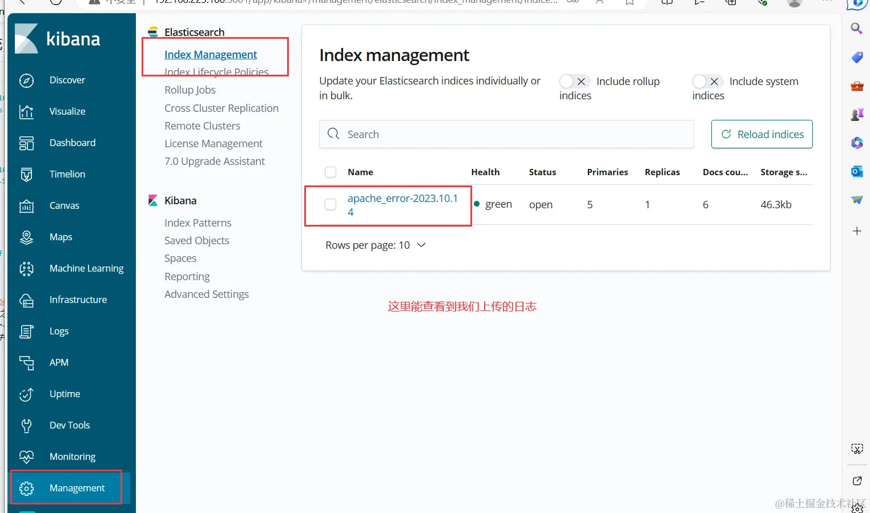Open Discover via its compass icon

tap(27, 80)
